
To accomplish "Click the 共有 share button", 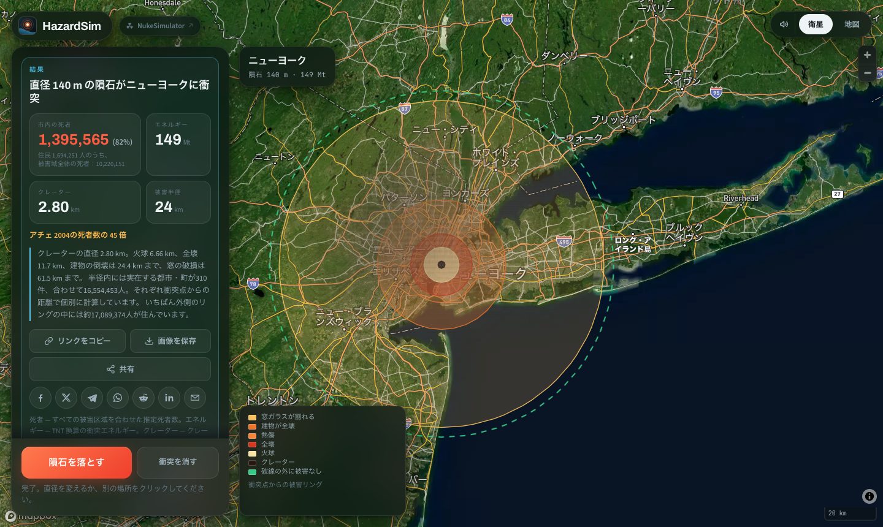I will click(120, 369).
